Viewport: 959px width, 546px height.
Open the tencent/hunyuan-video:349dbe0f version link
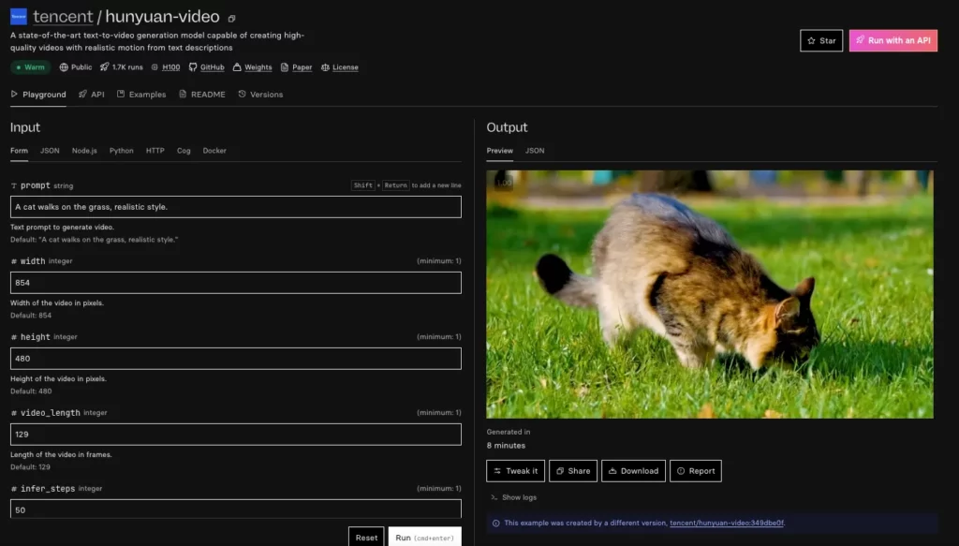pyautogui.click(x=726, y=524)
